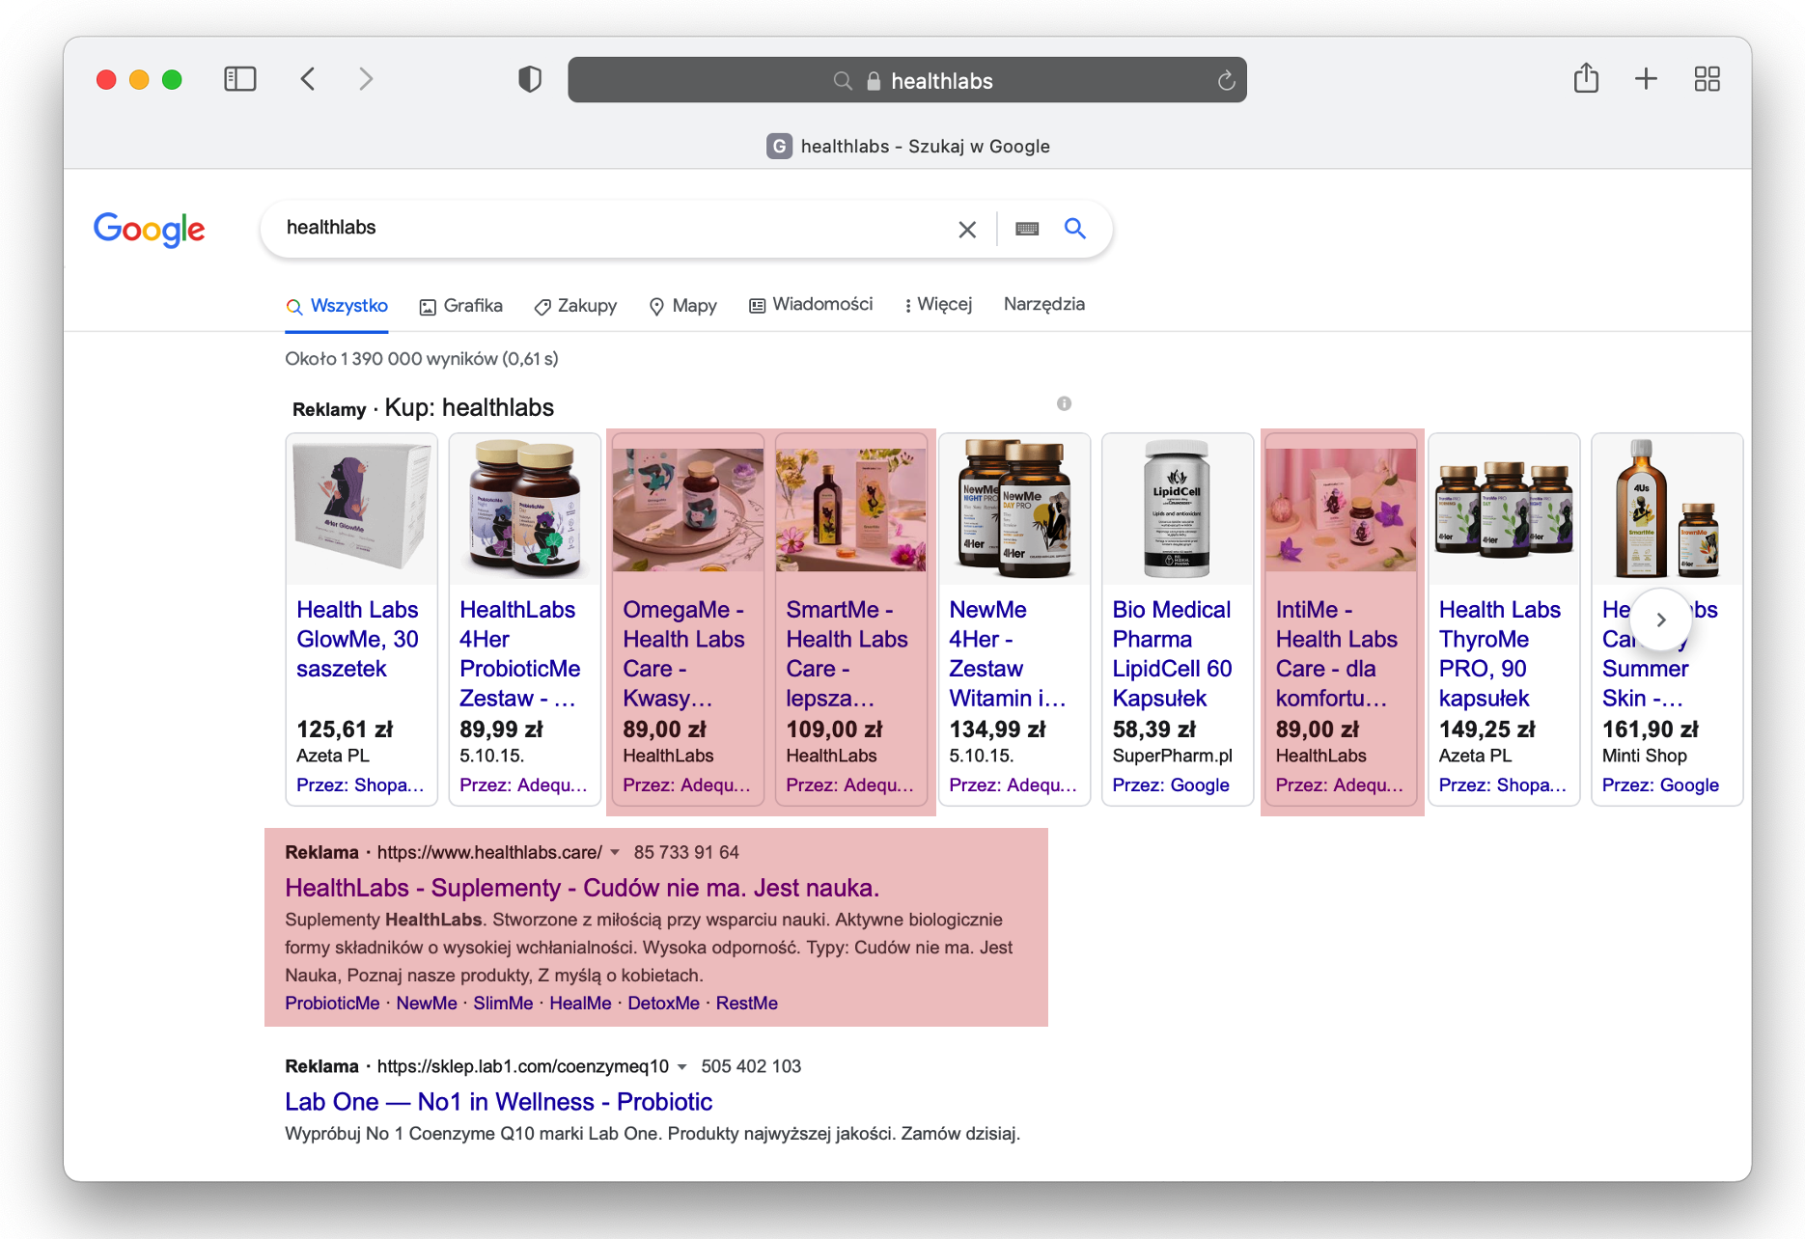Viewport: 1805px width, 1239px height.
Task: Open HealMe sitelink
Action: (x=580, y=1004)
